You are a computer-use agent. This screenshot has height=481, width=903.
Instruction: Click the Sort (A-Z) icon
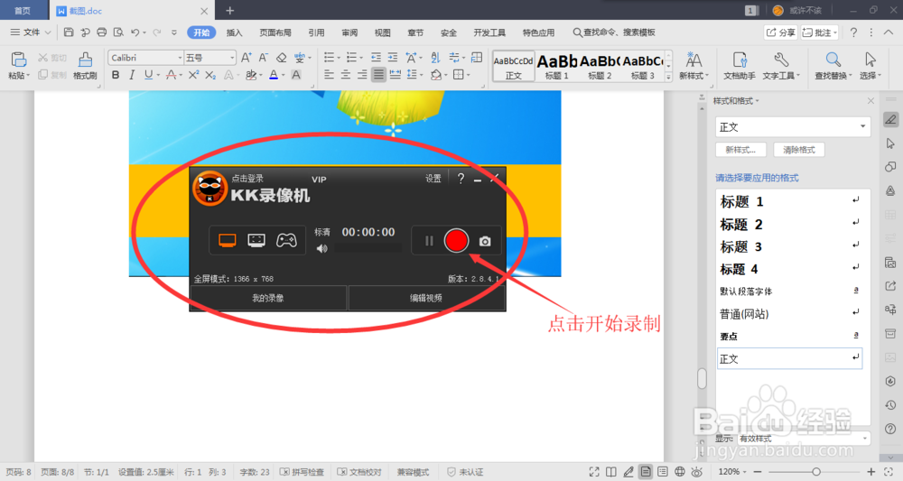tap(435, 58)
